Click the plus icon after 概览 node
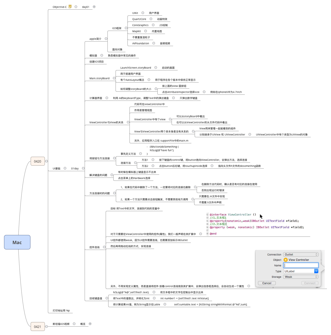Screen dimensions: 331x335 90,324
